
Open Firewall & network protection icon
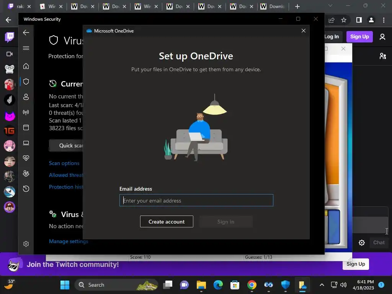(x=26, y=112)
